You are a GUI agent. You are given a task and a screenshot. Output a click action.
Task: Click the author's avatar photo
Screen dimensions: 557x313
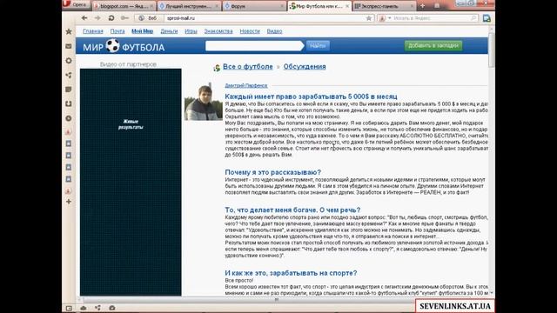point(203,102)
